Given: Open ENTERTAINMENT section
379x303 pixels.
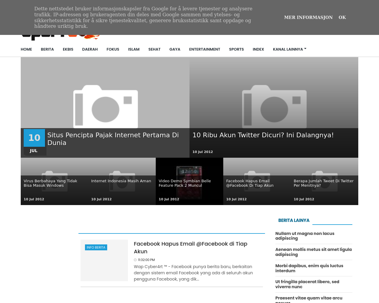Looking at the screenshot, I should click(205, 49).
